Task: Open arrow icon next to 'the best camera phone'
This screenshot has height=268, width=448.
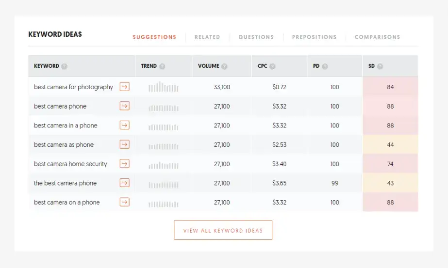Action: (x=125, y=183)
